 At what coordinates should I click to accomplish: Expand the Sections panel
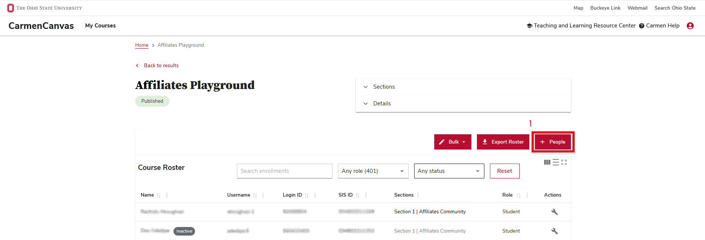(463, 87)
